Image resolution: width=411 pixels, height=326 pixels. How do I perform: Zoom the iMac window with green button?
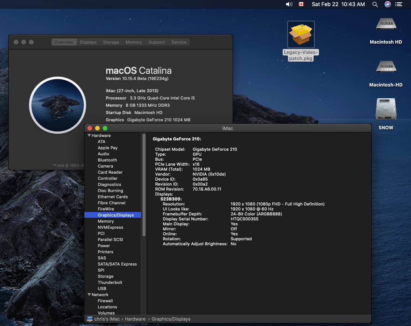(105, 128)
